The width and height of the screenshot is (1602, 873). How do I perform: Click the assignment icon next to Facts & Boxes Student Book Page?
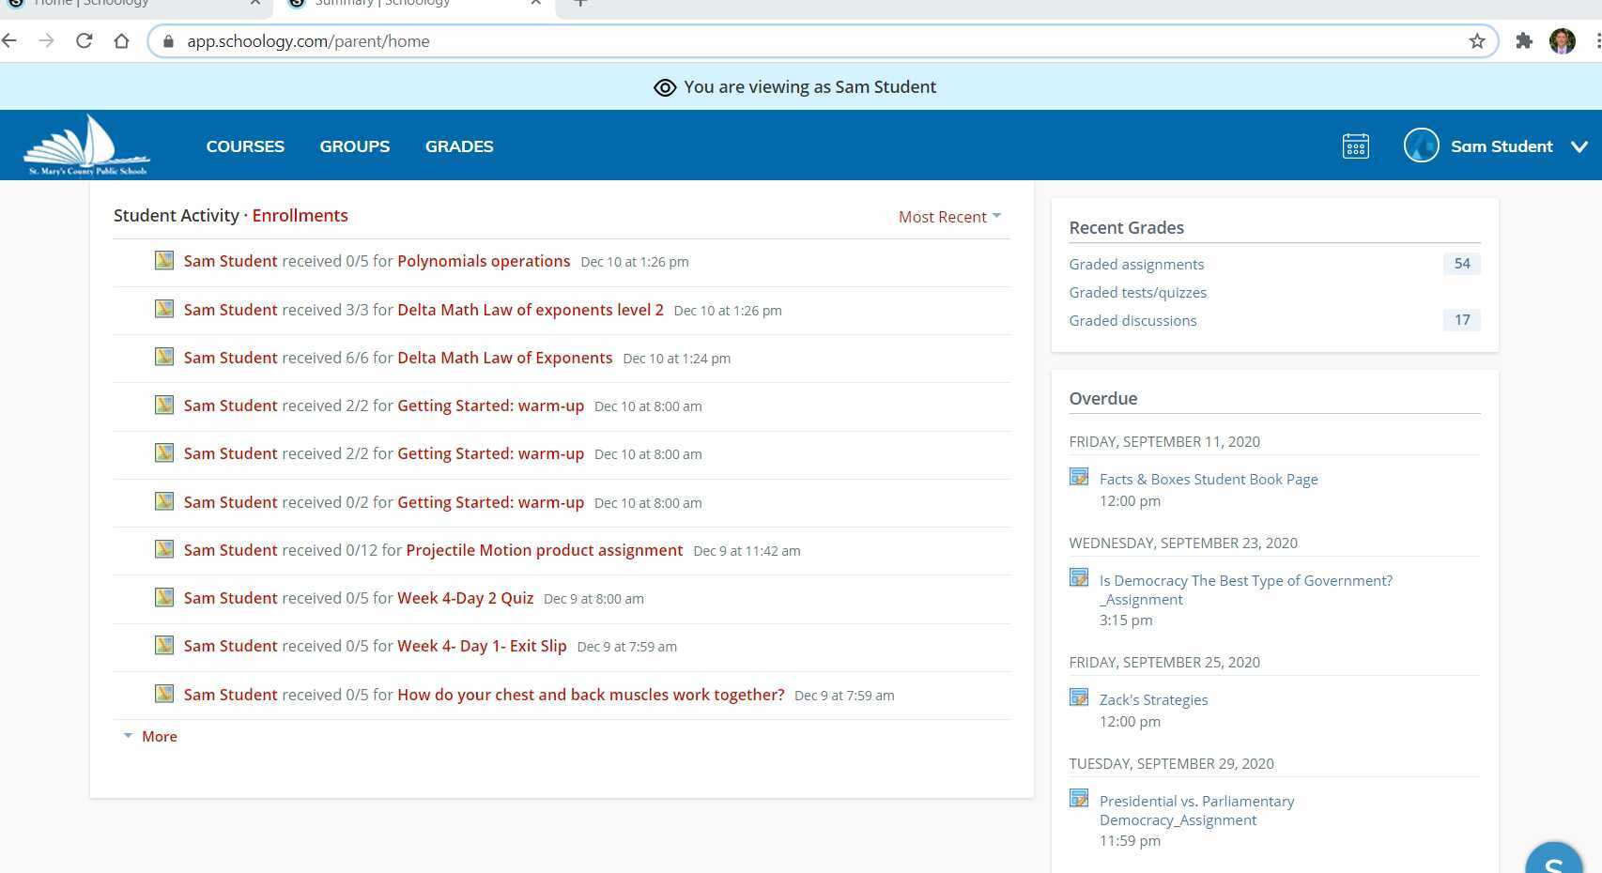click(1078, 478)
